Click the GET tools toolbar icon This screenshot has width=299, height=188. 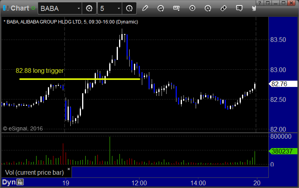(176, 8)
